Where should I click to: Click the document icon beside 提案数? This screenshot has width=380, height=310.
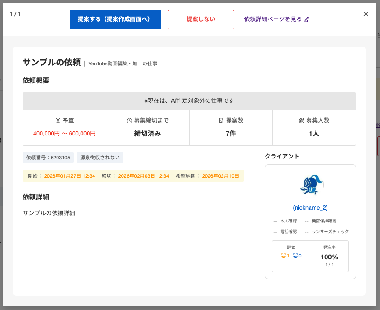[221, 121]
